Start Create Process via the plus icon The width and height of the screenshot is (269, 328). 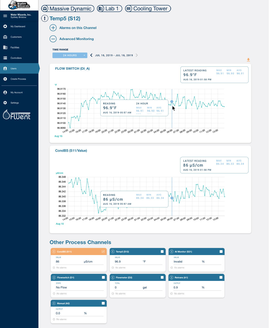[x=5, y=79]
